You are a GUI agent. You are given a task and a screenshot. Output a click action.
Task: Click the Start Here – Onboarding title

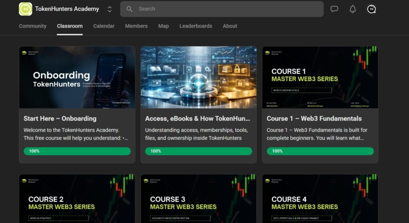[x=60, y=119]
